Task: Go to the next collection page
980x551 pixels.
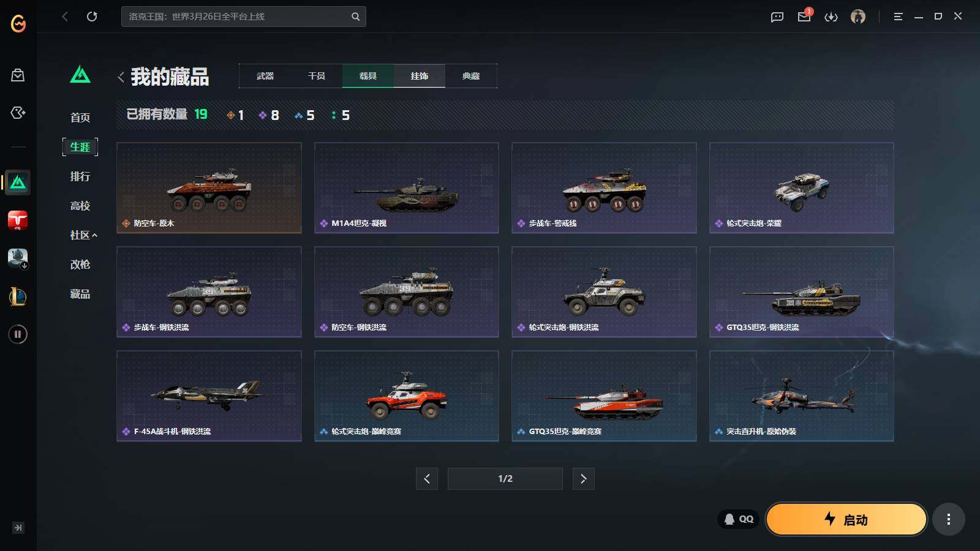Action: click(583, 479)
